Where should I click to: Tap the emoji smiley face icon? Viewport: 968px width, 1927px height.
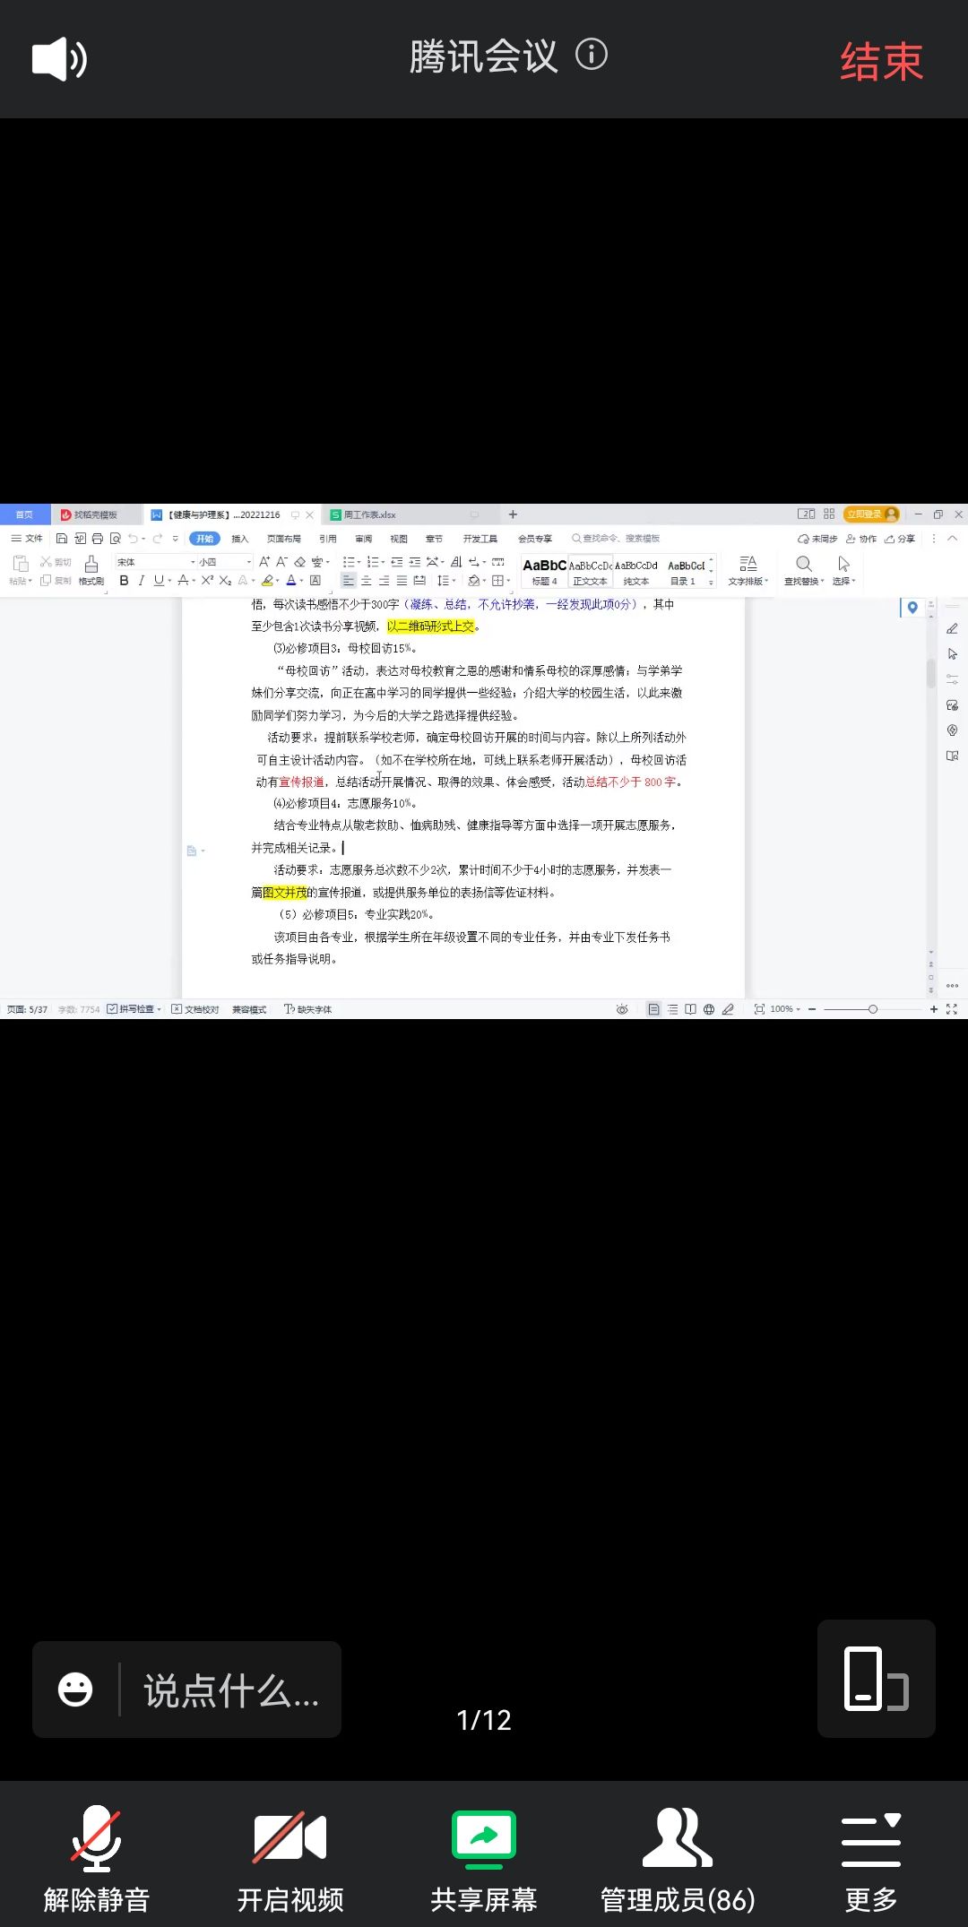point(75,1689)
